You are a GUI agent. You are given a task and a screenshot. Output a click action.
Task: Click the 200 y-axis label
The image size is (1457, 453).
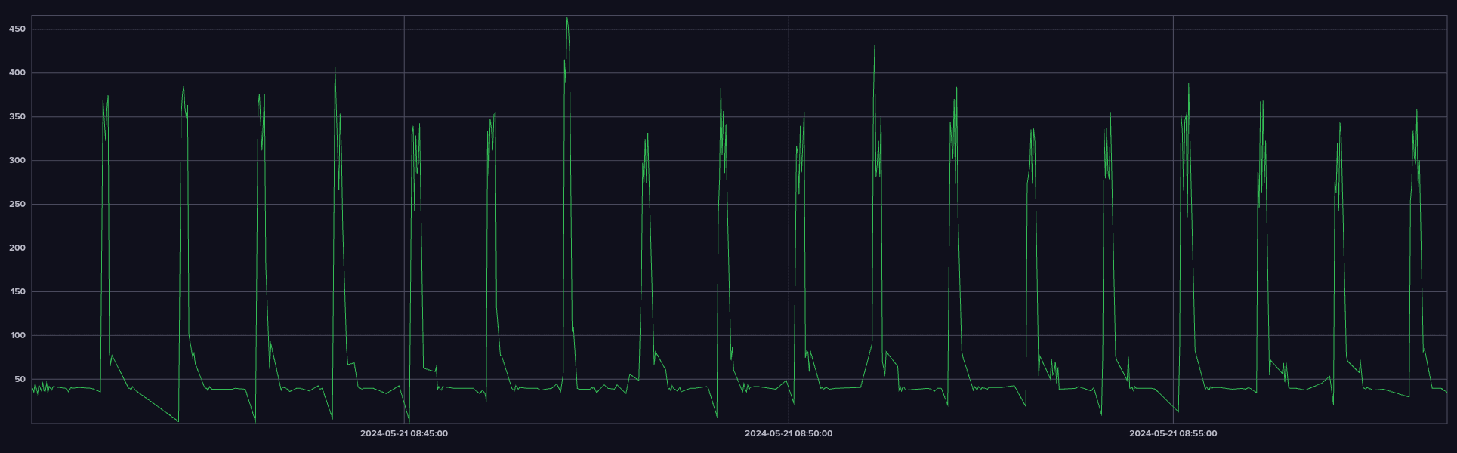17,248
